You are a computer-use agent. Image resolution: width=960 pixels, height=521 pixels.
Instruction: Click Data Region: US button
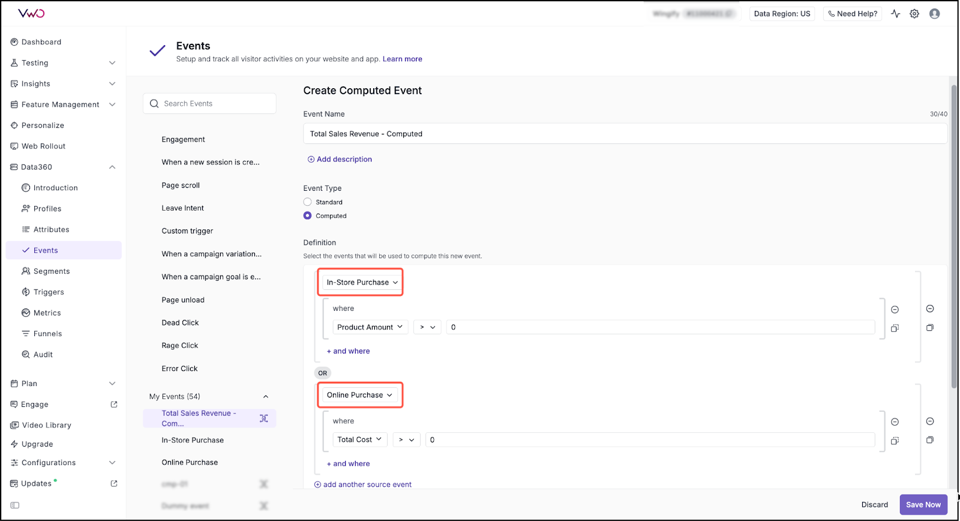(x=782, y=14)
